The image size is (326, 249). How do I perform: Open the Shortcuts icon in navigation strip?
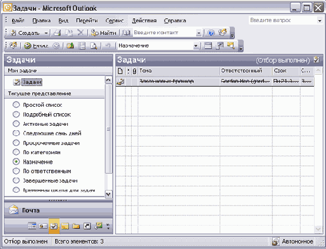click(x=87, y=226)
